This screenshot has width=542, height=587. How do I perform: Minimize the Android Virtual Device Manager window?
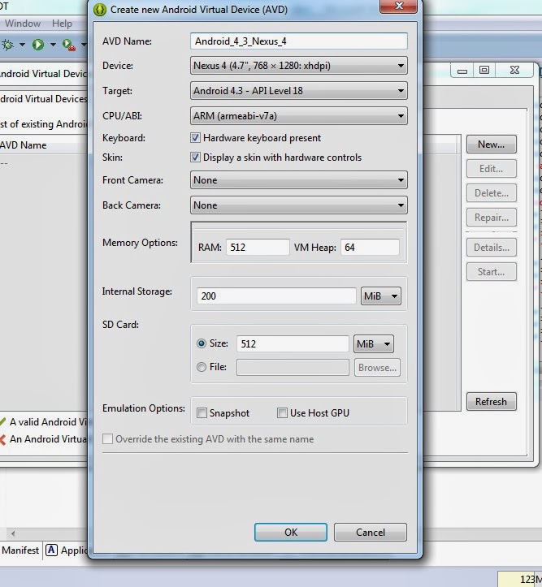(x=462, y=71)
